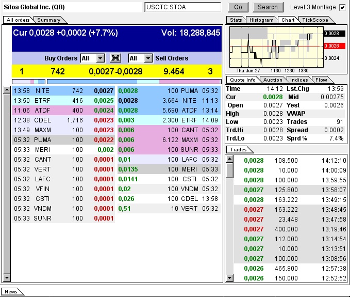The width and height of the screenshot is (350, 297).
Task: Open the Auction tab
Action: (273, 80)
